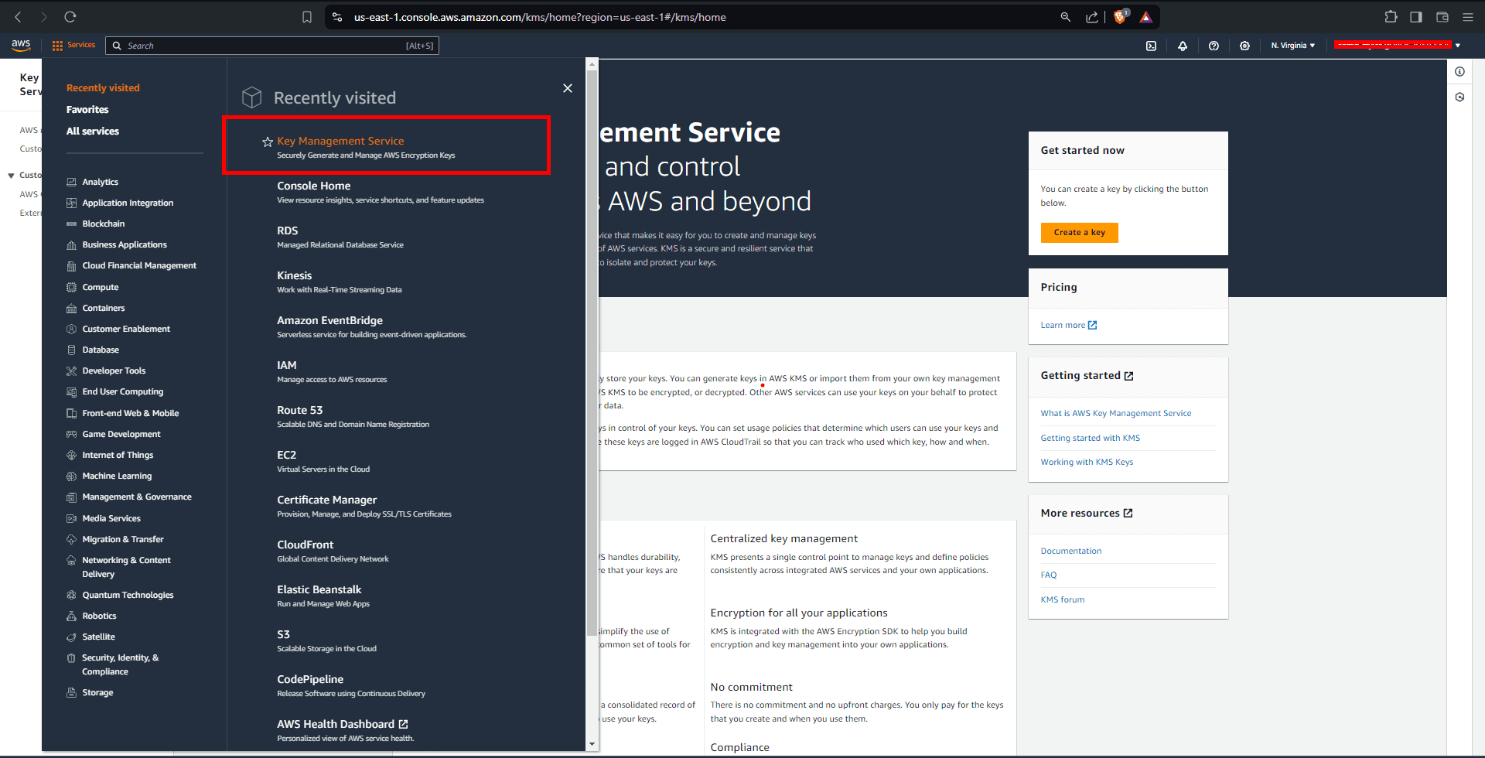Open the KMS Documentation link
1485x758 pixels.
pos(1071,551)
